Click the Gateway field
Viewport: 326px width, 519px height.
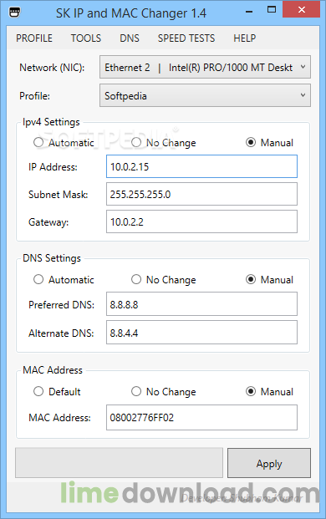(x=201, y=221)
